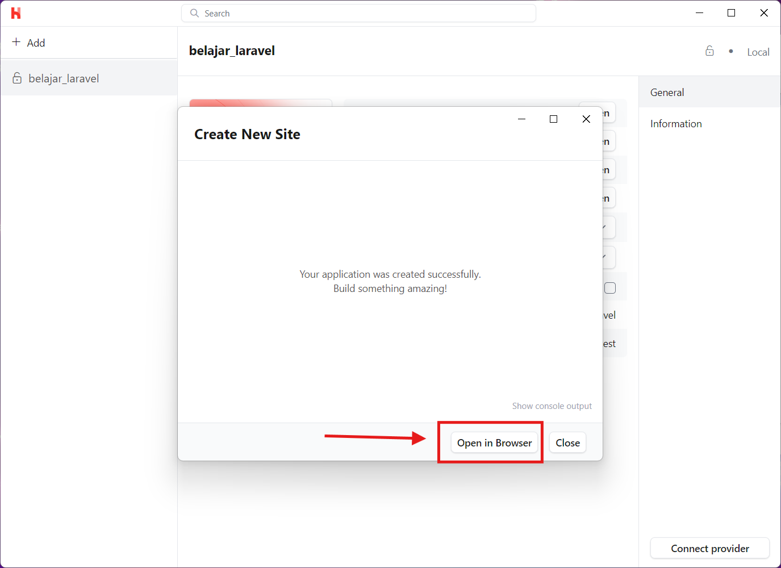
Task: Select belajar_laravel in the sidebar
Action: tap(64, 78)
